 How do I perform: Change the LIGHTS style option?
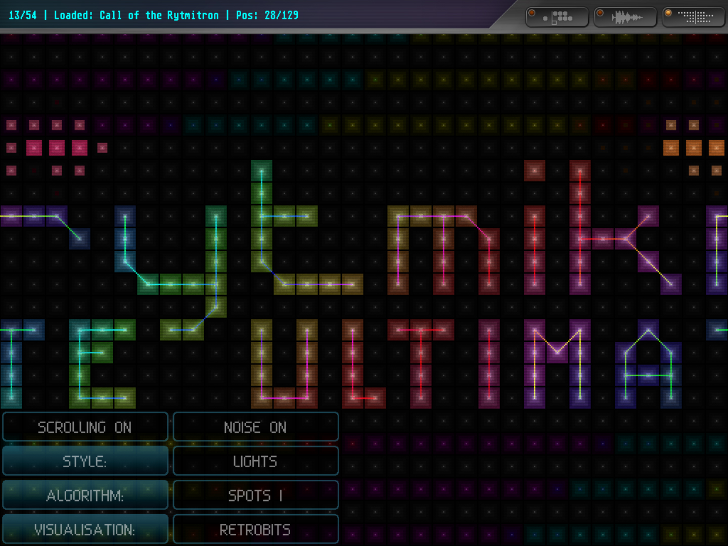point(255,461)
